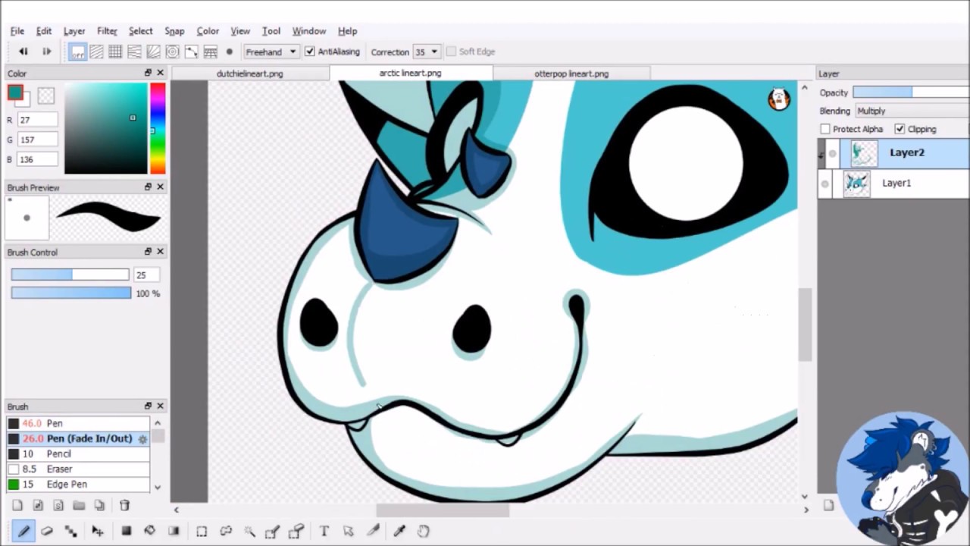Select the Gradient tool icon
The height and width of the screenshot is (546, 970).
174,531
